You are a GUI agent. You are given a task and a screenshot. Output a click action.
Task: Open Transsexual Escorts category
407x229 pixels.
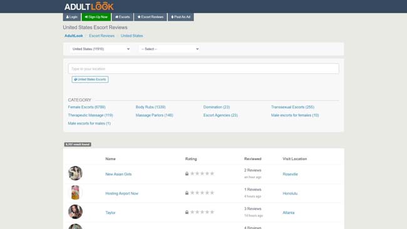pos(292,107)
